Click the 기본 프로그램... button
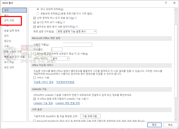This screenshot has height=129, width=179. [x=90, y=116]
